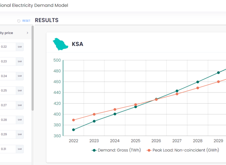Edit the 0.31 price field

click(8, 149)
